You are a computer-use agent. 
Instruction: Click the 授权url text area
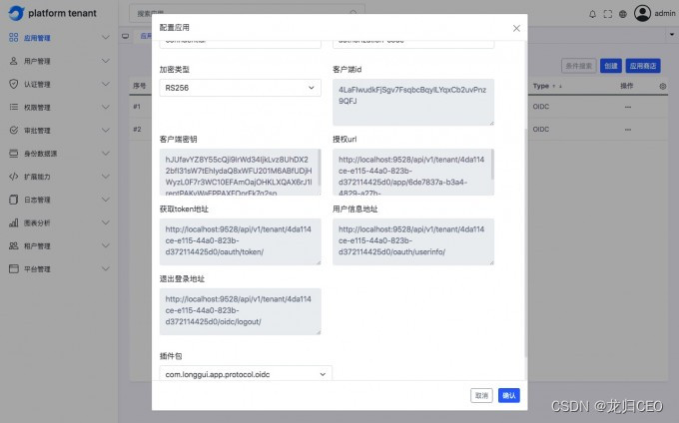coord(413,172)
